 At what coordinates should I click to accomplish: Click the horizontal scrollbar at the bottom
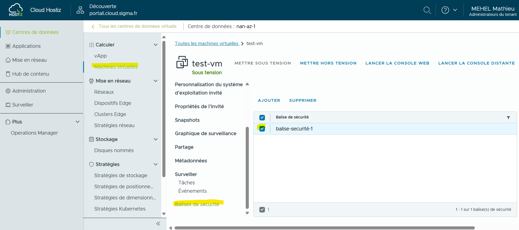point(324,228)
